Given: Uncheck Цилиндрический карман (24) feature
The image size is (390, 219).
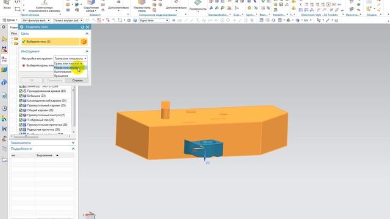Looking at the screenshot, I should 21,101.
